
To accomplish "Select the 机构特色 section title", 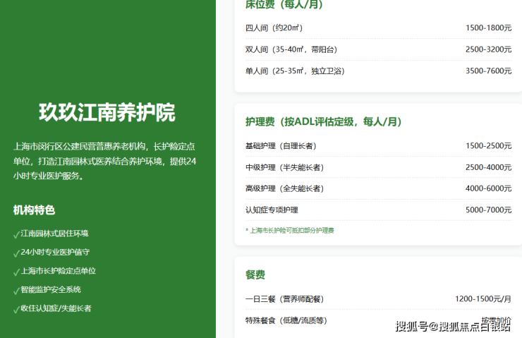I will pos(34,210).
